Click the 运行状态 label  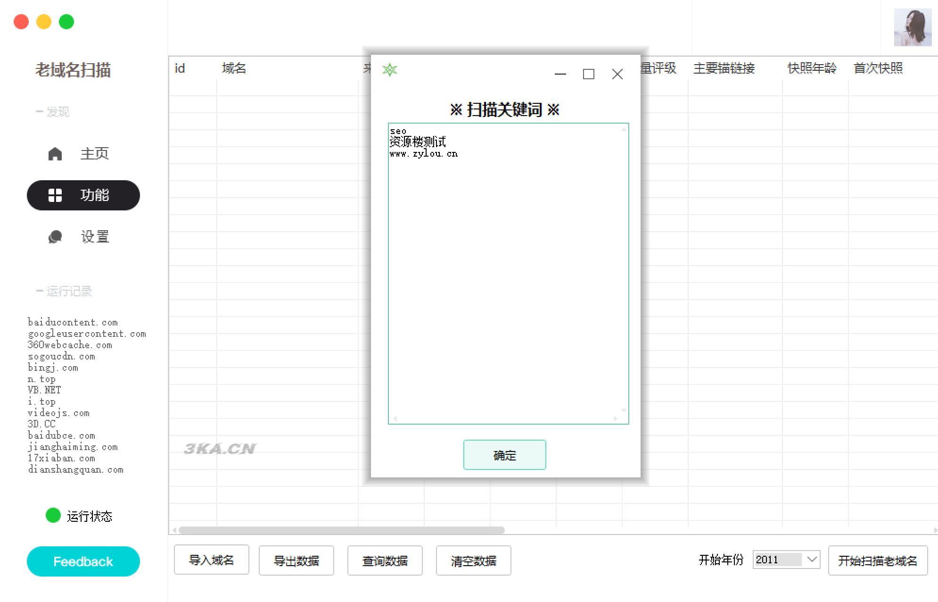(x=90, y=516)
